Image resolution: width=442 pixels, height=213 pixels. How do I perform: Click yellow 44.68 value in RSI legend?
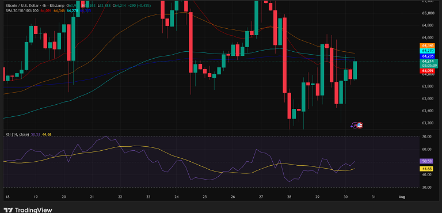[47, 135]
